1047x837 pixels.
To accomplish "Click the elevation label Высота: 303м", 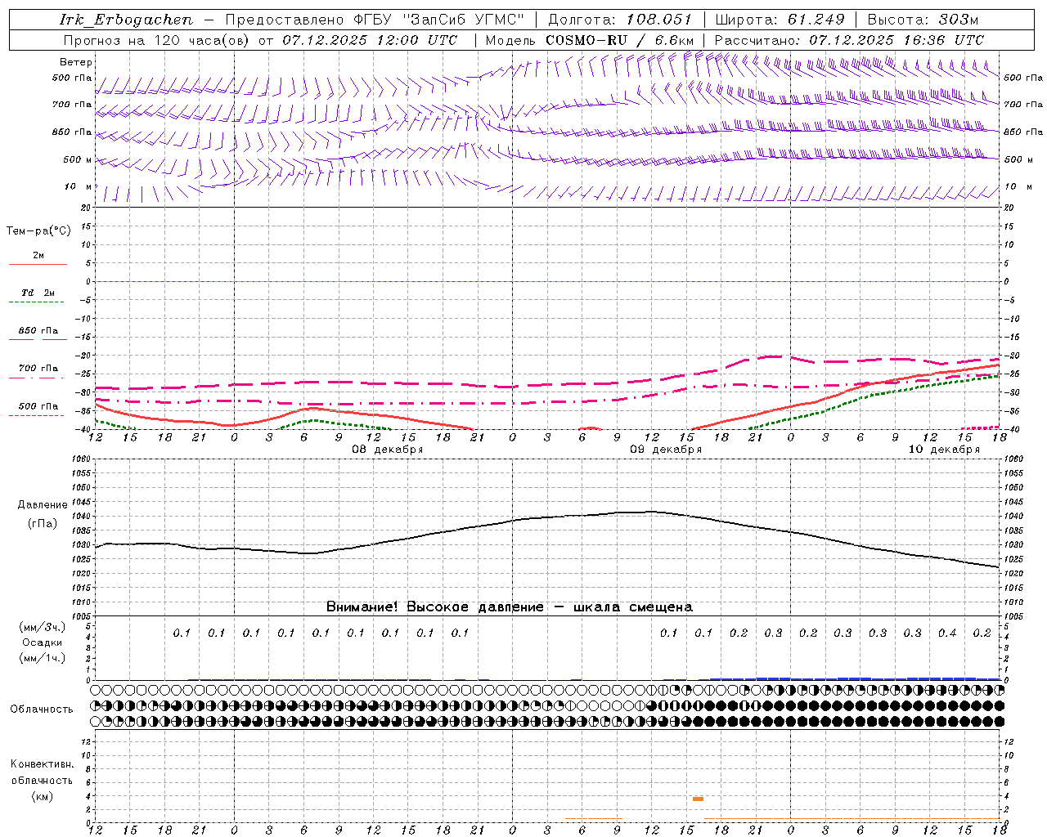I will point(923,20).
